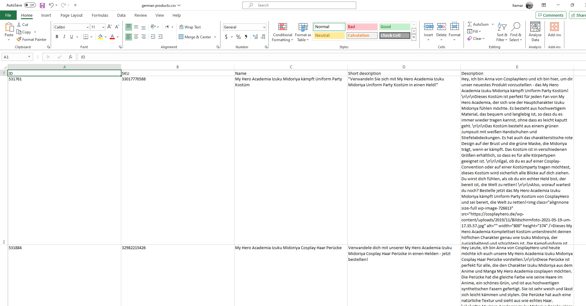Click the Paste clipboard icon
This screenshot has height=306, width=586.
click(9, 27)
